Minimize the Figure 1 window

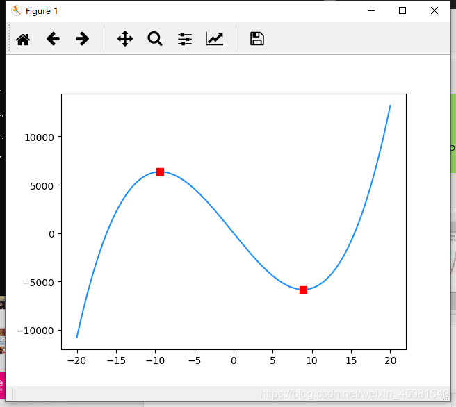[x=371, y=10]
